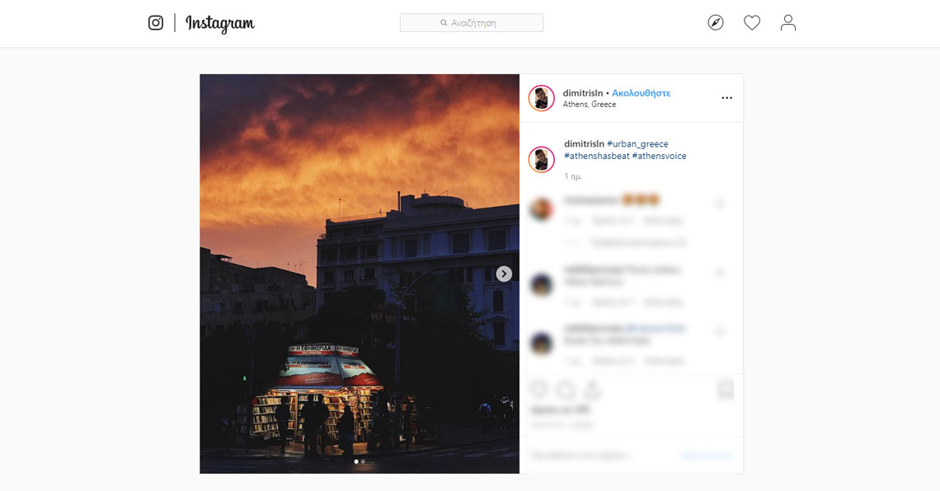Go to the profile person icon
940x491 pixels.
coord(788,23)
